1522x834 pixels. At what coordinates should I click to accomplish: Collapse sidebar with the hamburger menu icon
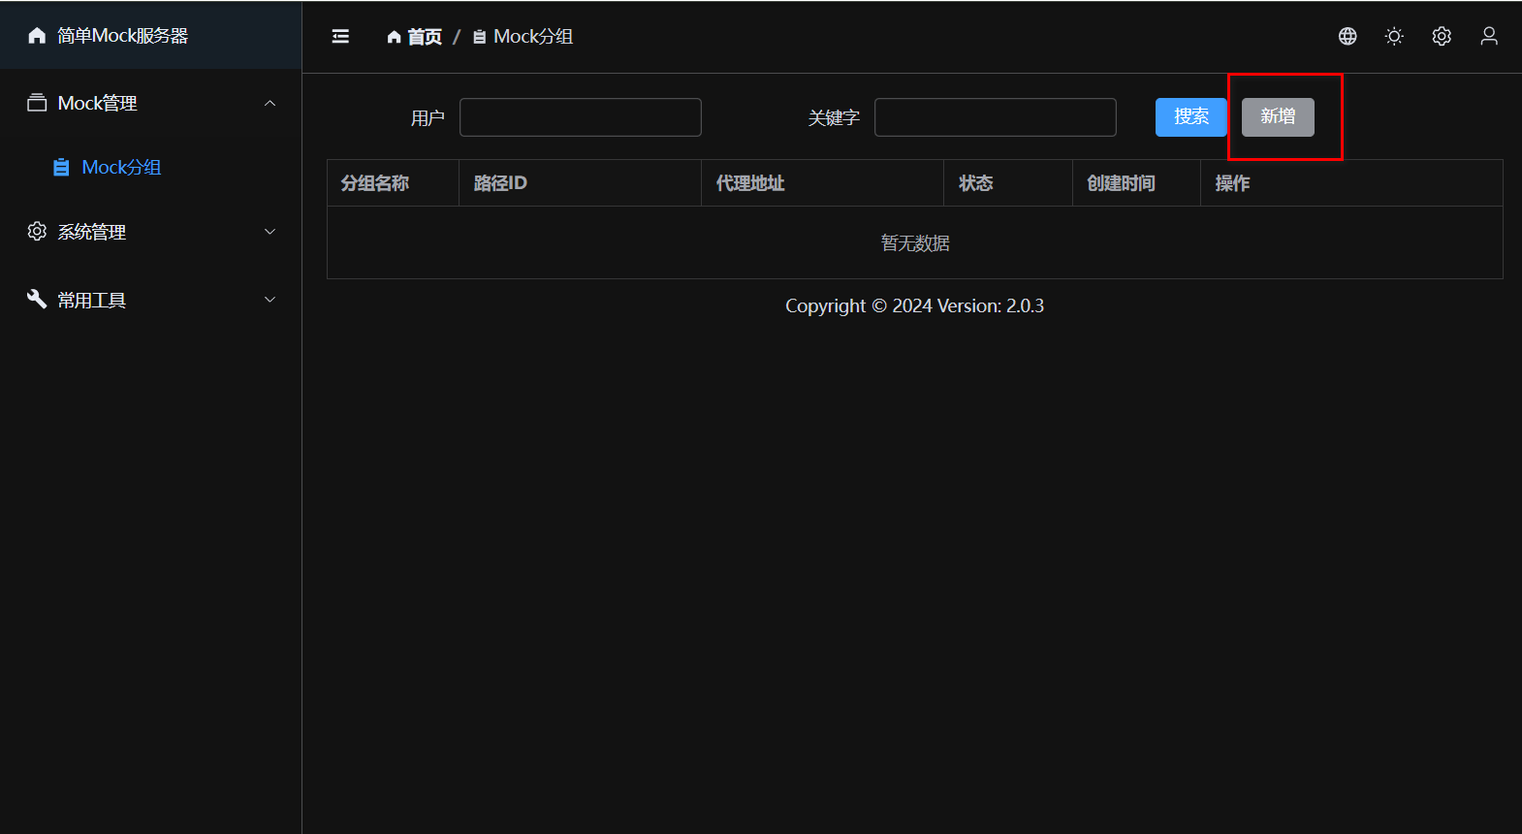pos(340,36)
